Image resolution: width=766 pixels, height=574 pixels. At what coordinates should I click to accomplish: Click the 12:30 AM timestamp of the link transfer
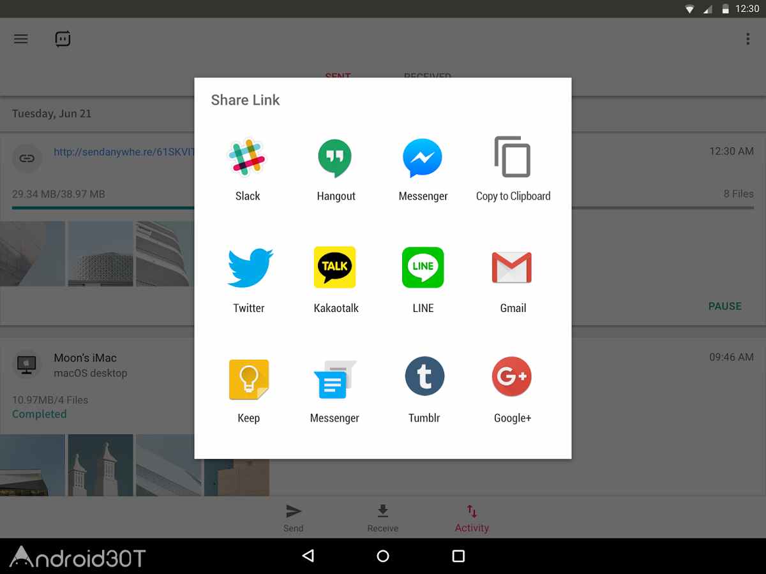point(732,151)
